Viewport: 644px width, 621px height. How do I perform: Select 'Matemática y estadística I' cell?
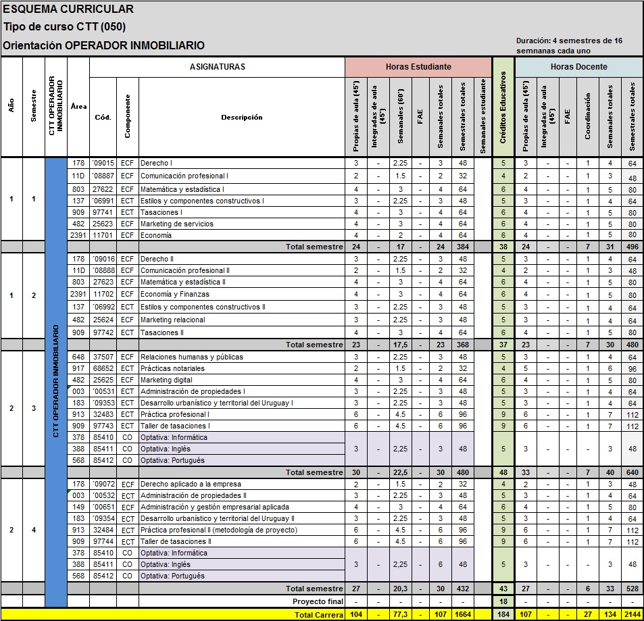point(241,189)
